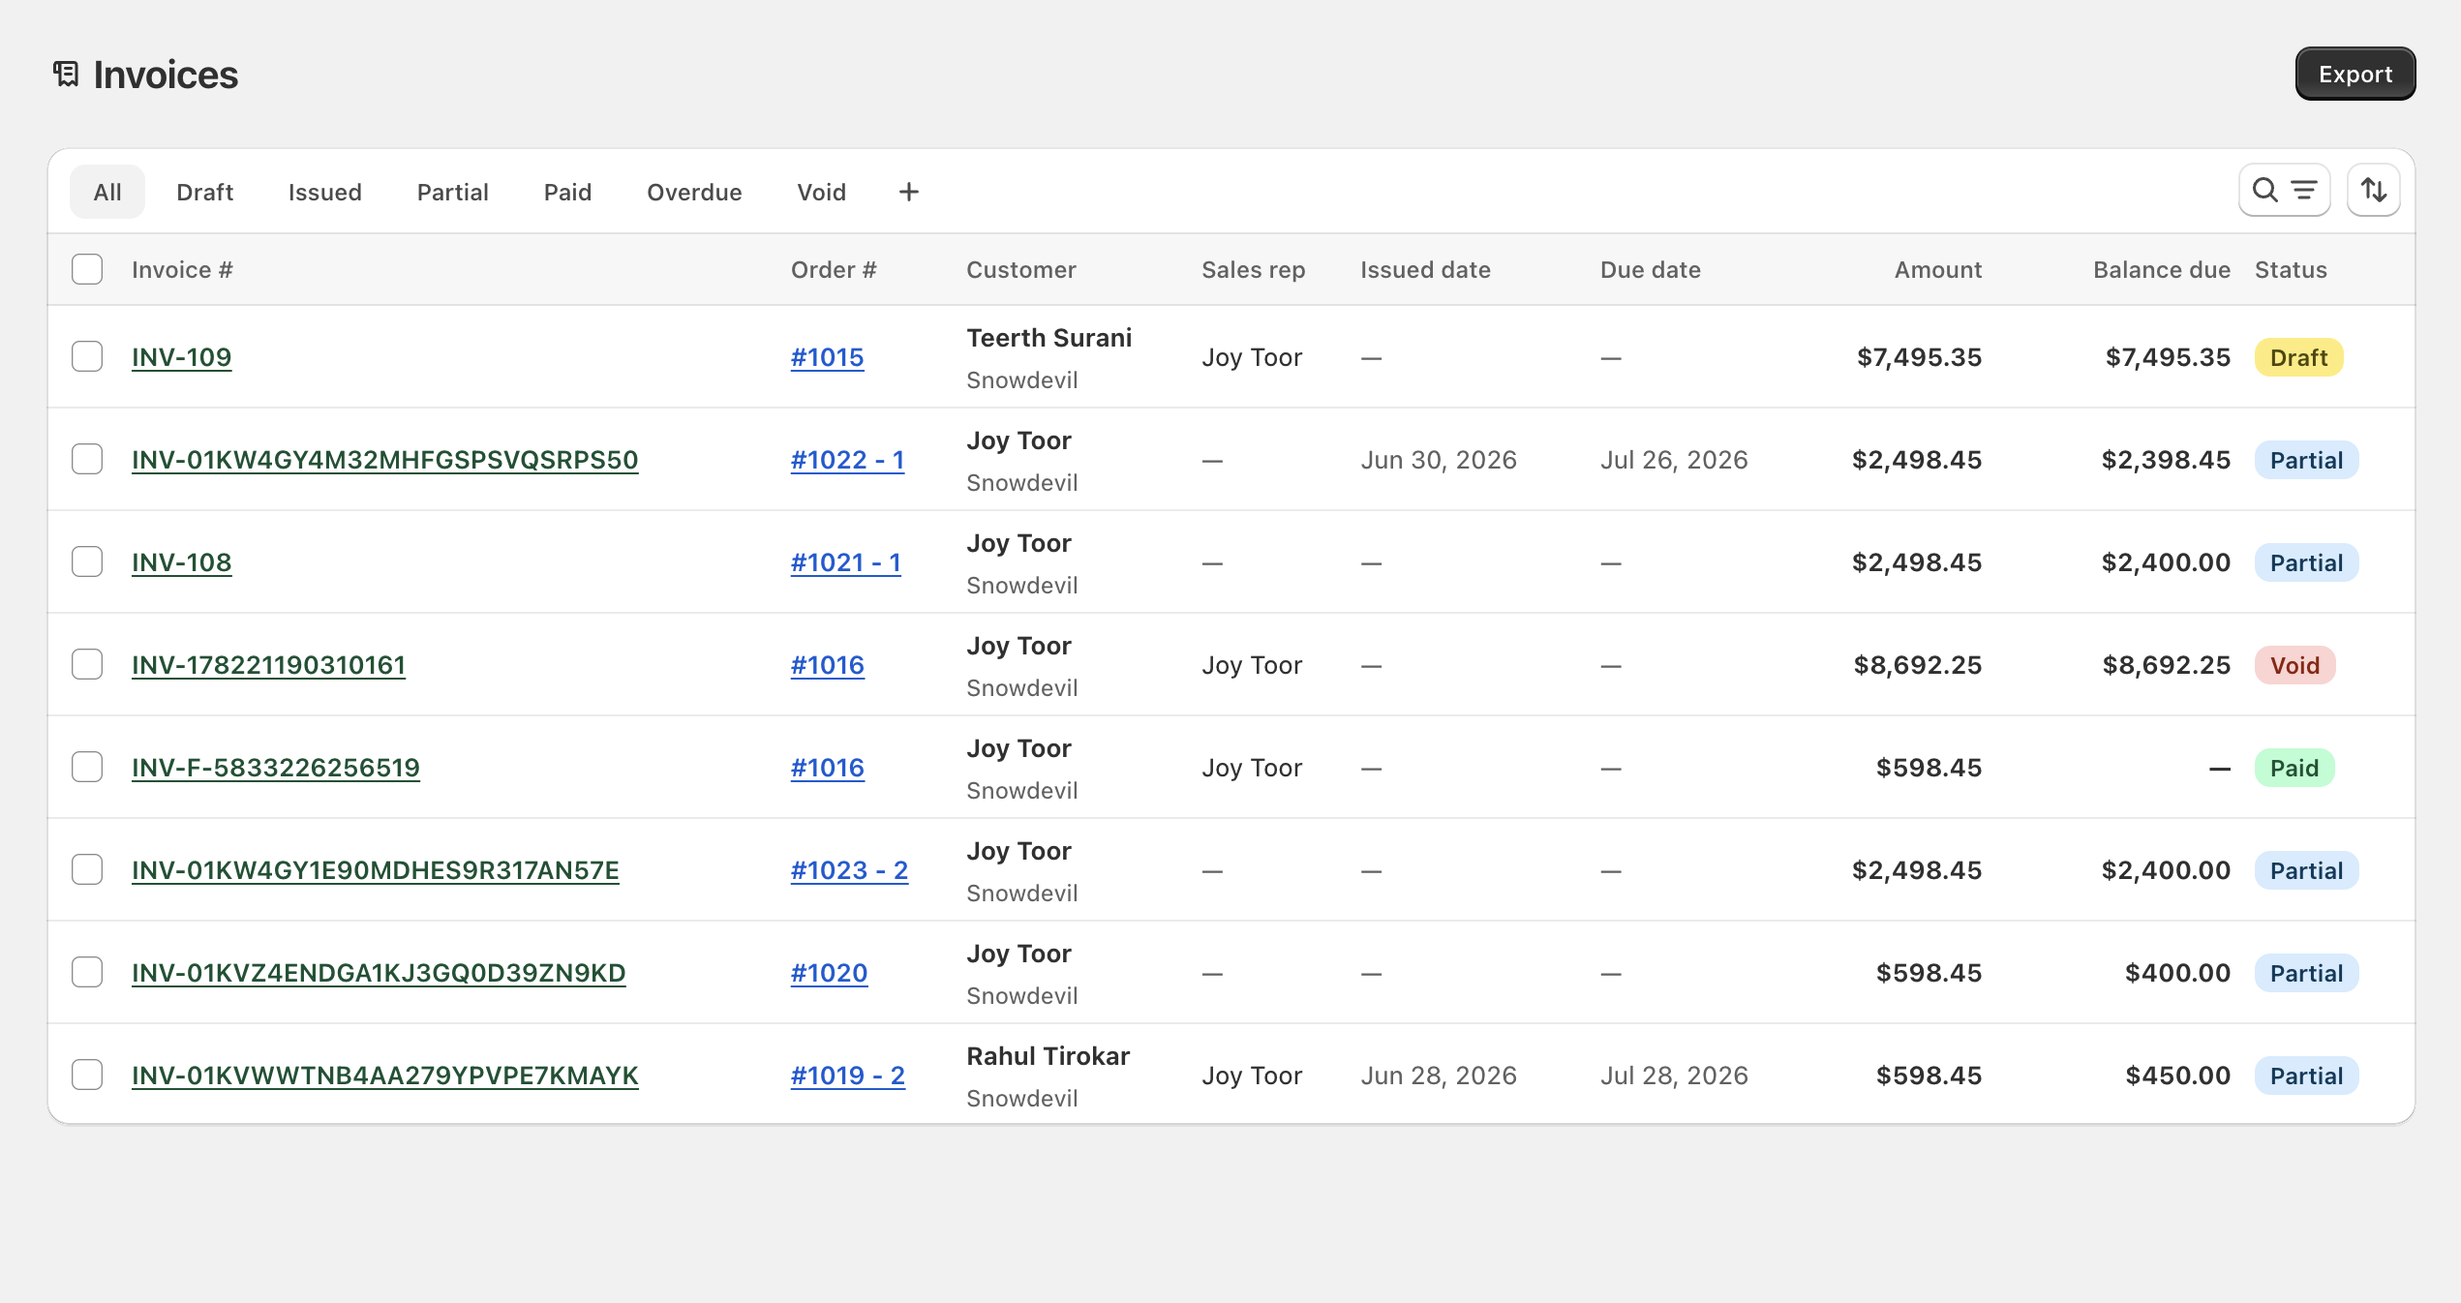Click the Void status badge
Viewport: 2461px width, 1303px height.
(x=2294, y=665)
